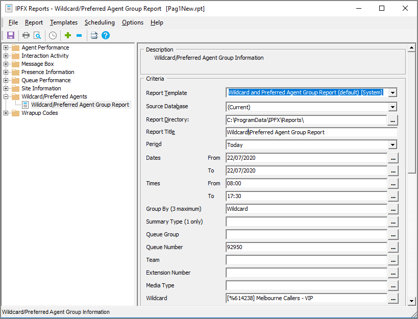The width and height of the screenshot is (418, 319).
Task: Click ellipsis button beside Dates From
Action: tap(393, 158)
